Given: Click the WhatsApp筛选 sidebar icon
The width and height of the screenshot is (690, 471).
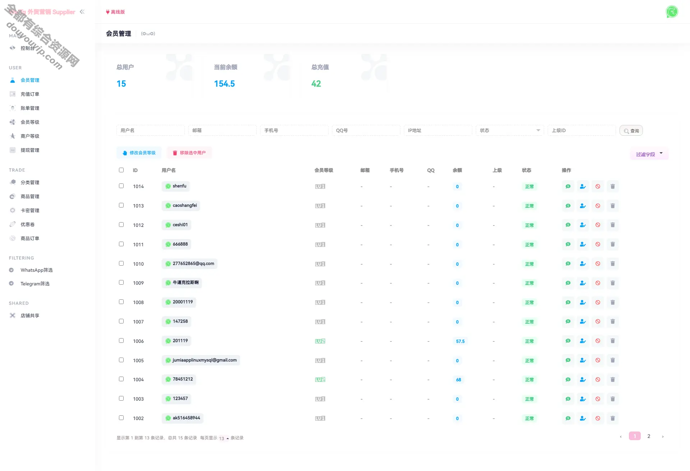Looking at the screenshot, I should [11, 270].
